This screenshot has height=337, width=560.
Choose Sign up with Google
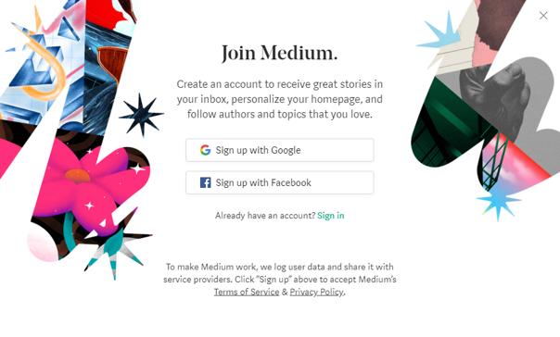(x=280, y=150)
